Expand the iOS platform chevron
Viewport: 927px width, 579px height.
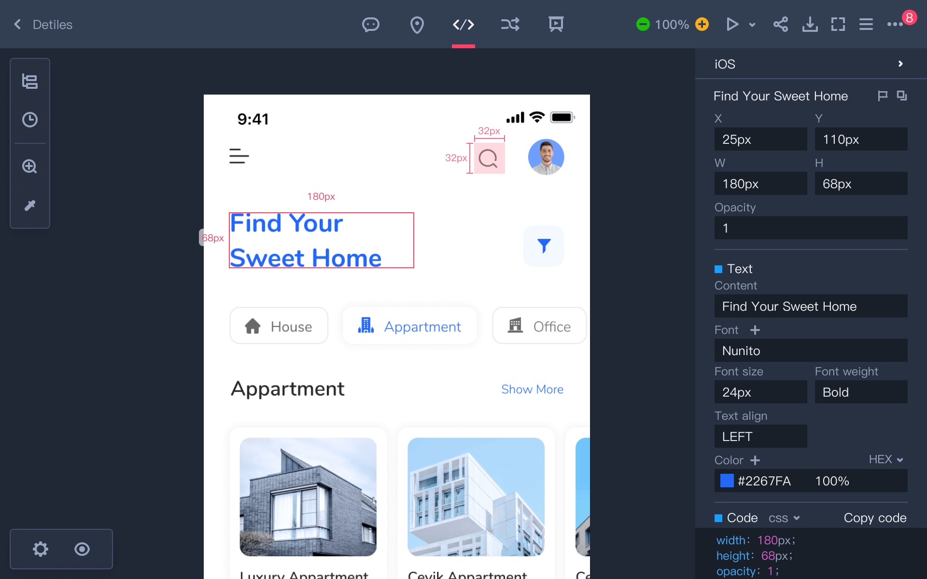click(900, 64)
